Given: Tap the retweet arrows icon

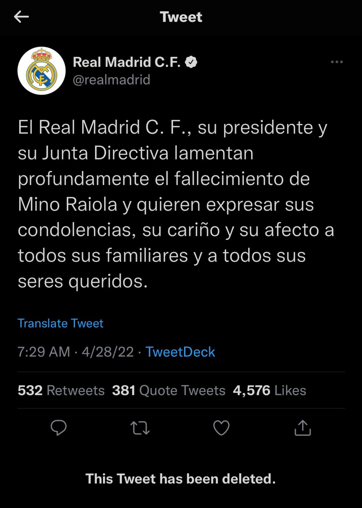Looking at the screenshot, I should (140, 428).
